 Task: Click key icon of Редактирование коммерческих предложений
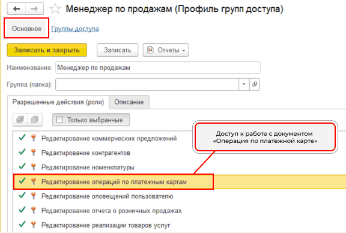point(33,138)
